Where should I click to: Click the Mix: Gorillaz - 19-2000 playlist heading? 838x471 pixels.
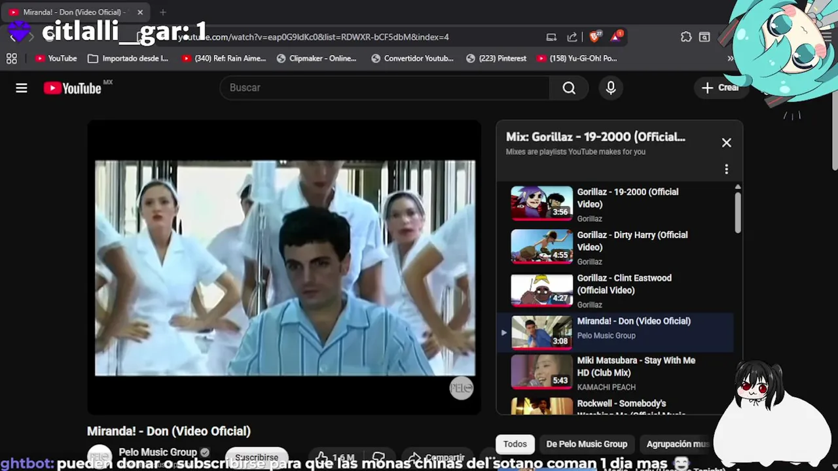[595, 137]
